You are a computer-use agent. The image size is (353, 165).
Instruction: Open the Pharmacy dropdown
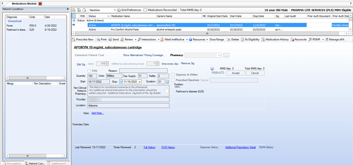coord(219,55)
